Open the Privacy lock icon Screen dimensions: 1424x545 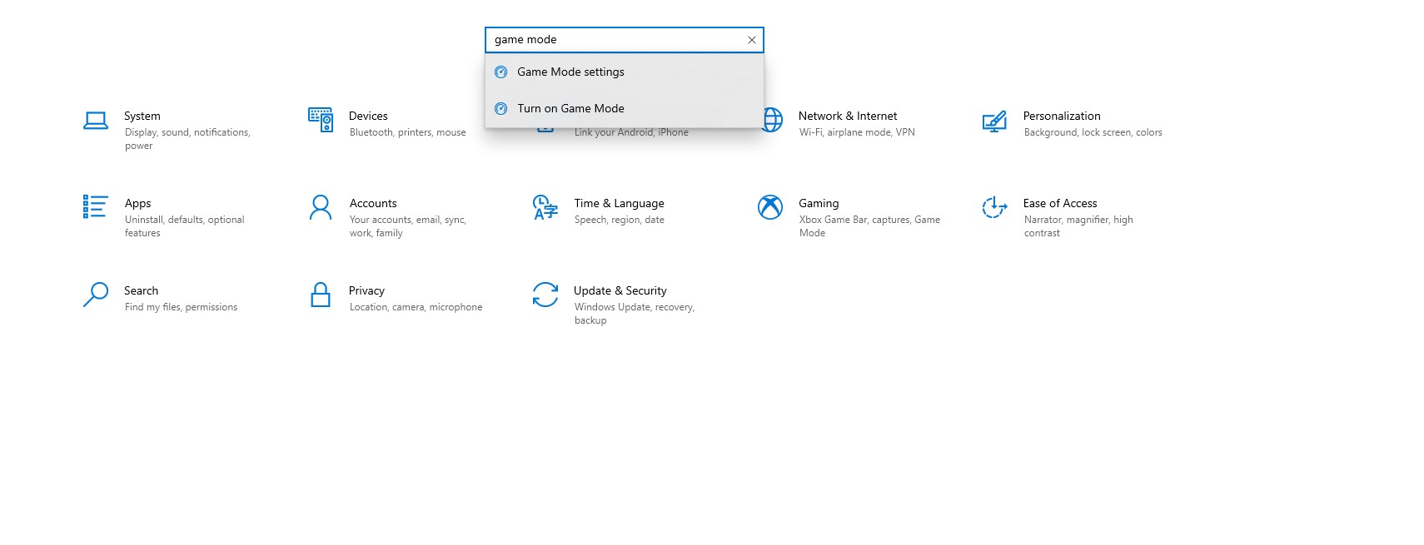321,295
